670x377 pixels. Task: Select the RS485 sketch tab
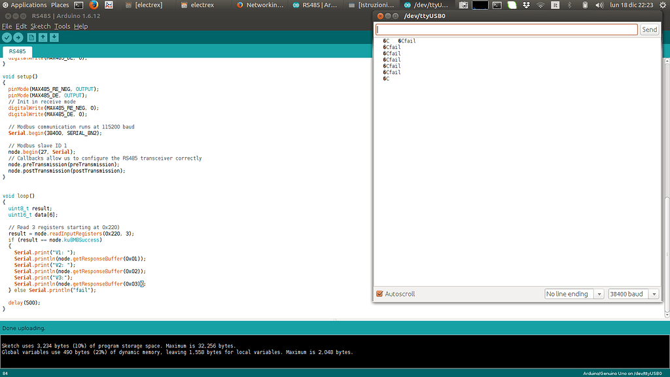tap(18, 51)
